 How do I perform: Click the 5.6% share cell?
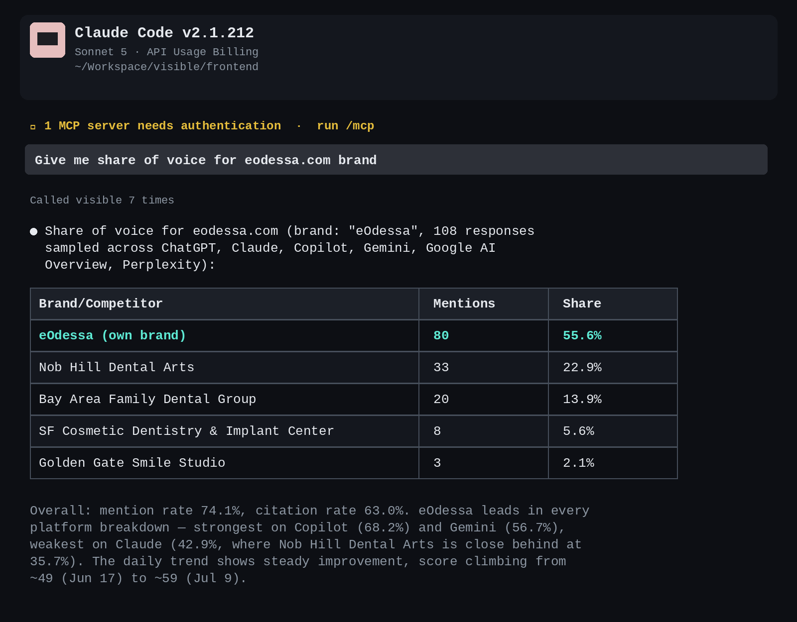click(613, 431)
